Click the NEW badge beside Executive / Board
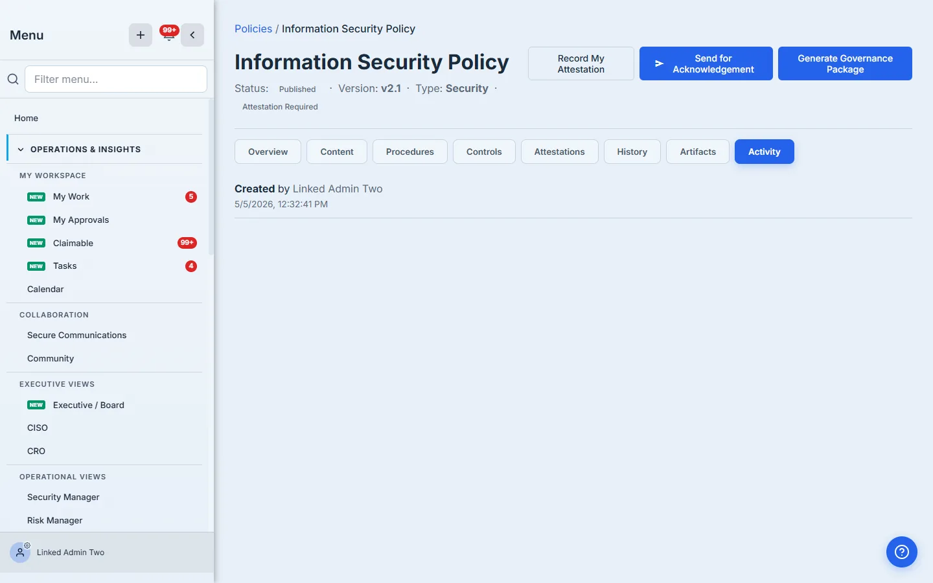933x583 pixels. 36,405
